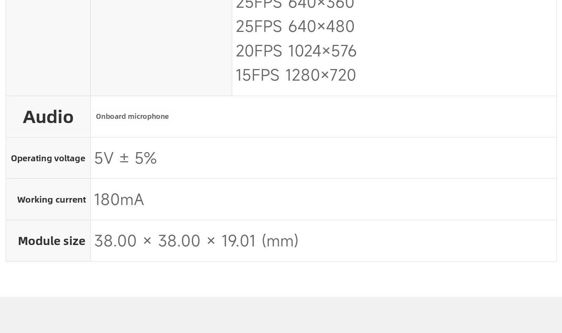Image resolution: width=562 pixels, height=333 pixels.
Task: Click the Operating voltage label
Action: [x=48, y=158]
